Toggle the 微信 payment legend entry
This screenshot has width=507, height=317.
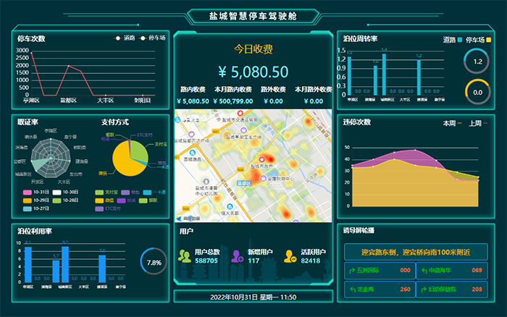point(105,200)
